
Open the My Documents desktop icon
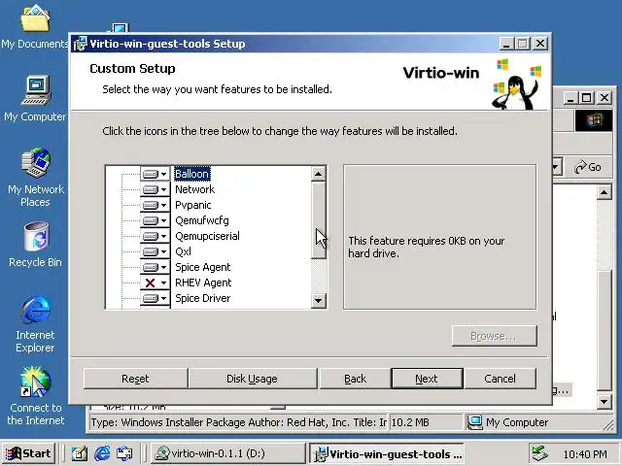tap(35, 27)
